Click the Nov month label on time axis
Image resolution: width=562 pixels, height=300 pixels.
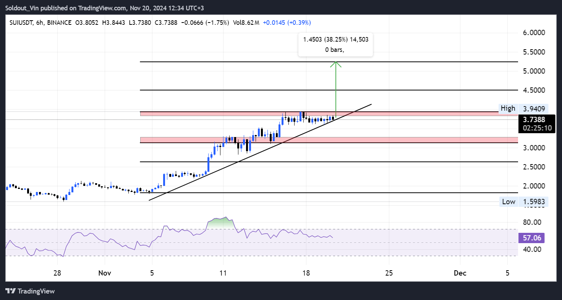(105, 273)
